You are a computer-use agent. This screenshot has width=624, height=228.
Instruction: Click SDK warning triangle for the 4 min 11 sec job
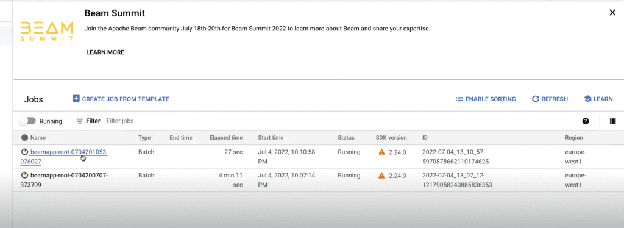point(381,176)
